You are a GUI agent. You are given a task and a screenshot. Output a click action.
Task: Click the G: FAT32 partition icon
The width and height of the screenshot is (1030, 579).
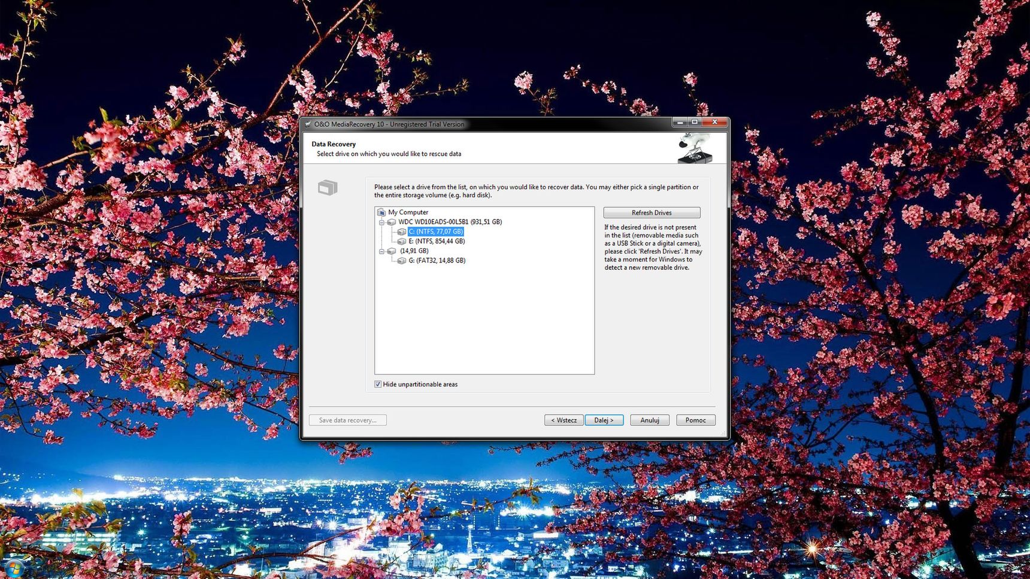coord(402,261)
